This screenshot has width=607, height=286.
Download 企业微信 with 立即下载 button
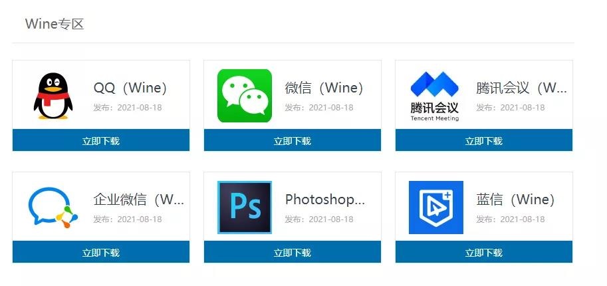[101, 252]
